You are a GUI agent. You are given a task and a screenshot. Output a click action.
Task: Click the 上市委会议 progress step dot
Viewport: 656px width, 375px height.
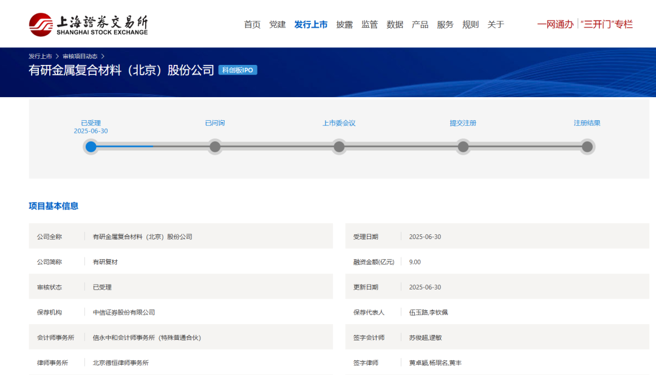click(339, 147)
